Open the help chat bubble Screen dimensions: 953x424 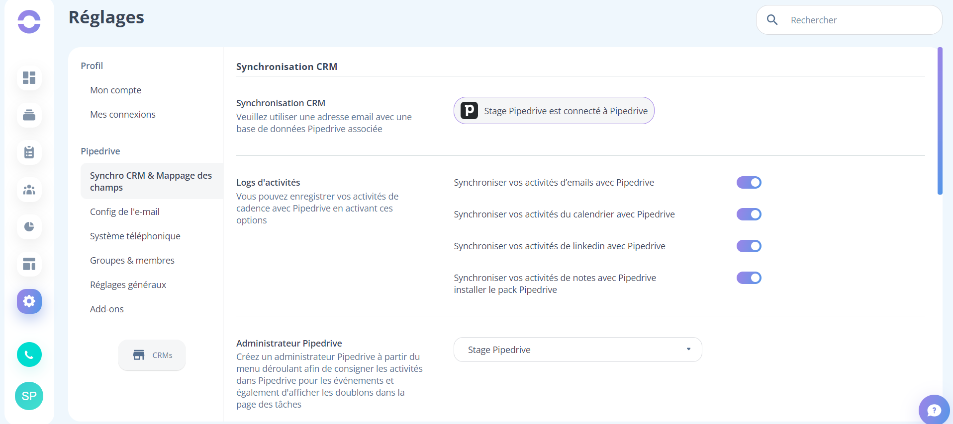click(934, 410)
